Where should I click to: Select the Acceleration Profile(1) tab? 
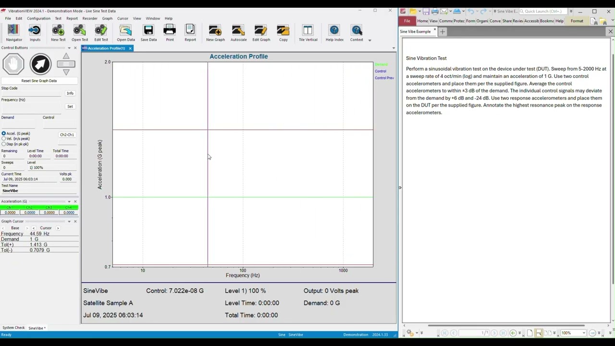click(x=104, y=48)
